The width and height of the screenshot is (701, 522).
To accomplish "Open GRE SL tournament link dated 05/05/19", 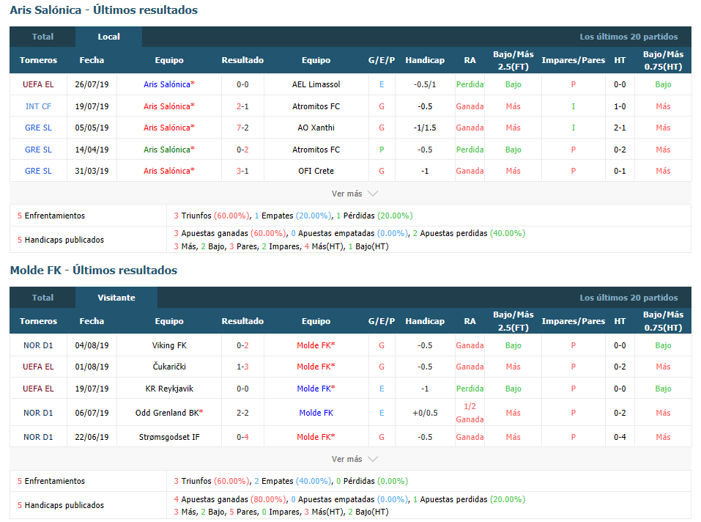I will (38, 128).
